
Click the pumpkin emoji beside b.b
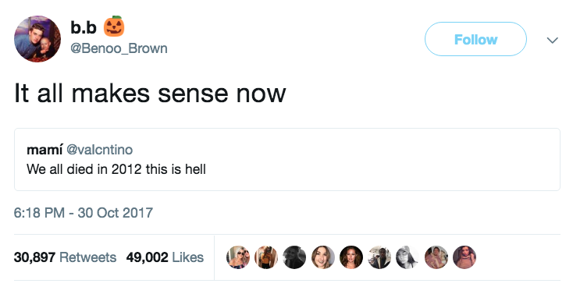[x=114, y=27]
